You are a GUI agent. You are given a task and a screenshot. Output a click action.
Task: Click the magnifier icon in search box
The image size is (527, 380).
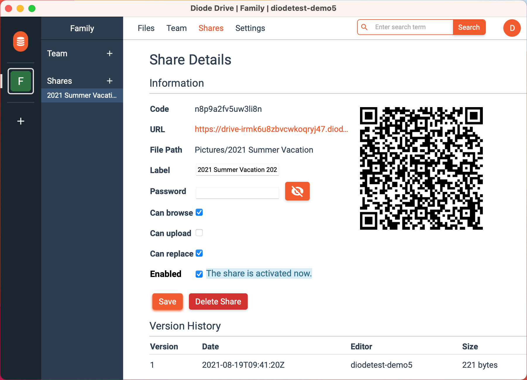coord(364,27)
